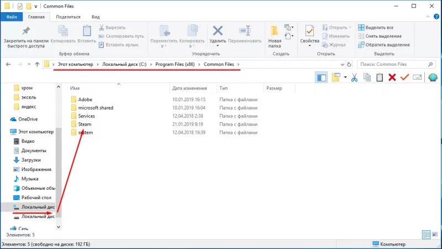The width and height of the screenshot is (442, 249).
Task: Pin folder to Quick access (Закрепить на панели)
Action: coord(26,37)
